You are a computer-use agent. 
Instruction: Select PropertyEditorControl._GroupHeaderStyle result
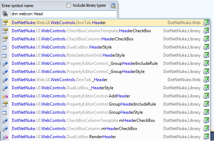point(105,72)
